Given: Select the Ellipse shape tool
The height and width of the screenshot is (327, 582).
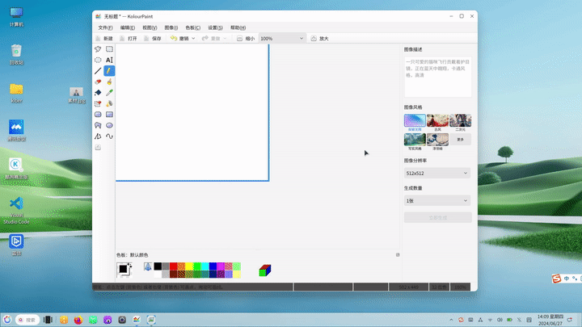Looking at the screenshot, I should tap(109, 125).
